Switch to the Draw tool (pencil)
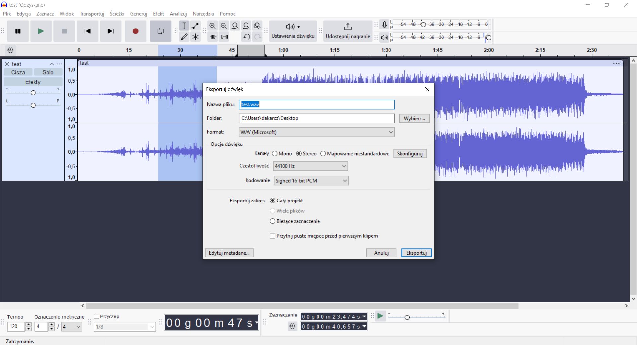 pyautogui.click(x=184, y=37)
